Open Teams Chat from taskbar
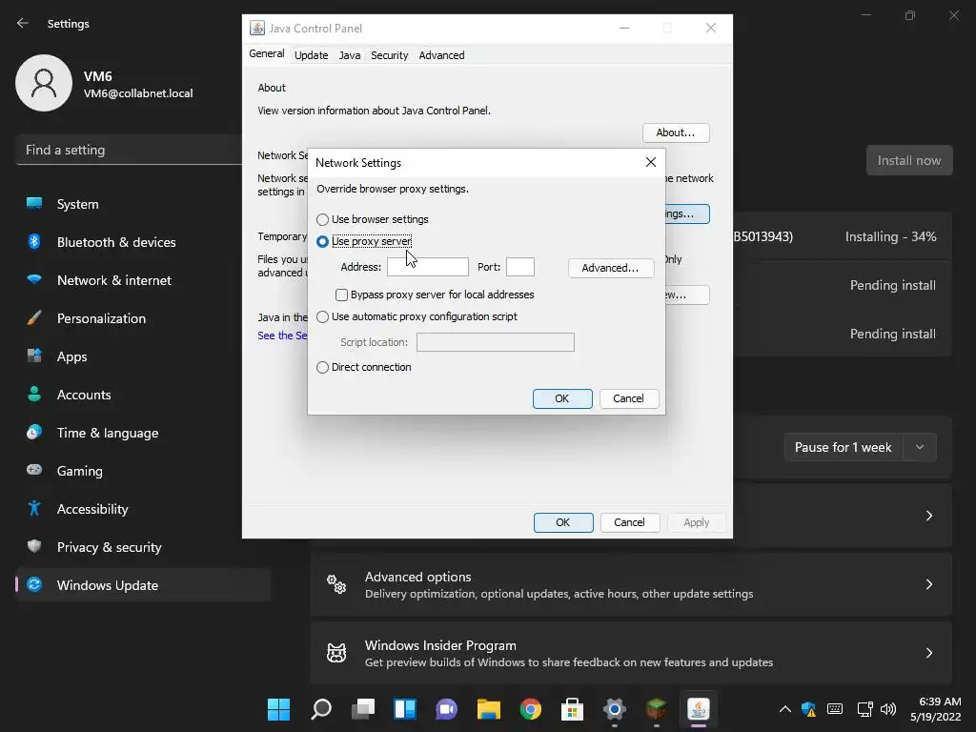976x732 pixels. (446, 709)
